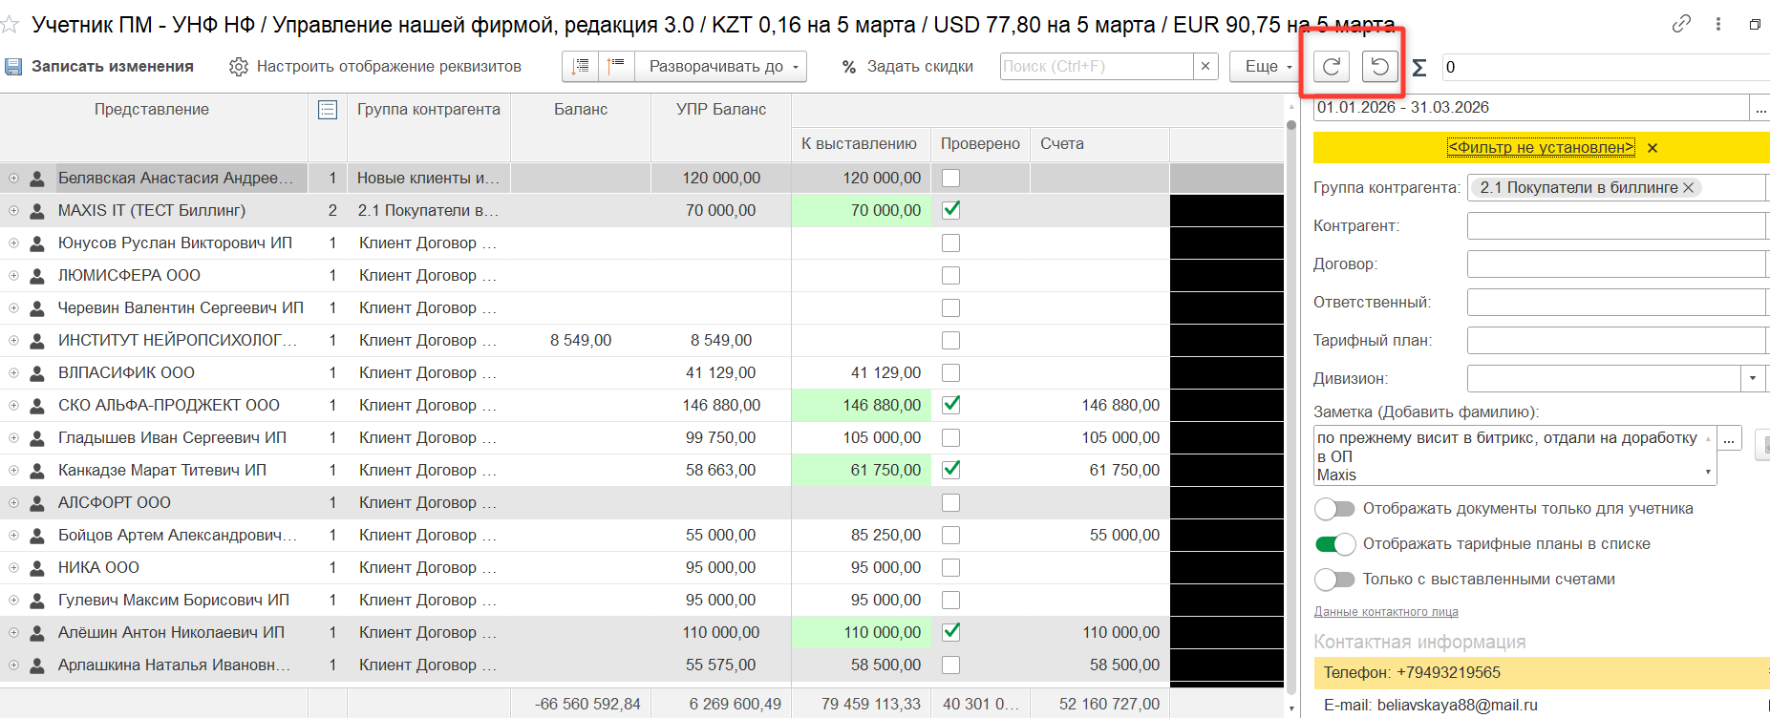Enable Только с выставленными счетами toggle
Screen dimensions: 1770x718
1334,580
